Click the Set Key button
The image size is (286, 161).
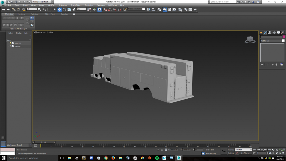click(231, 153)
